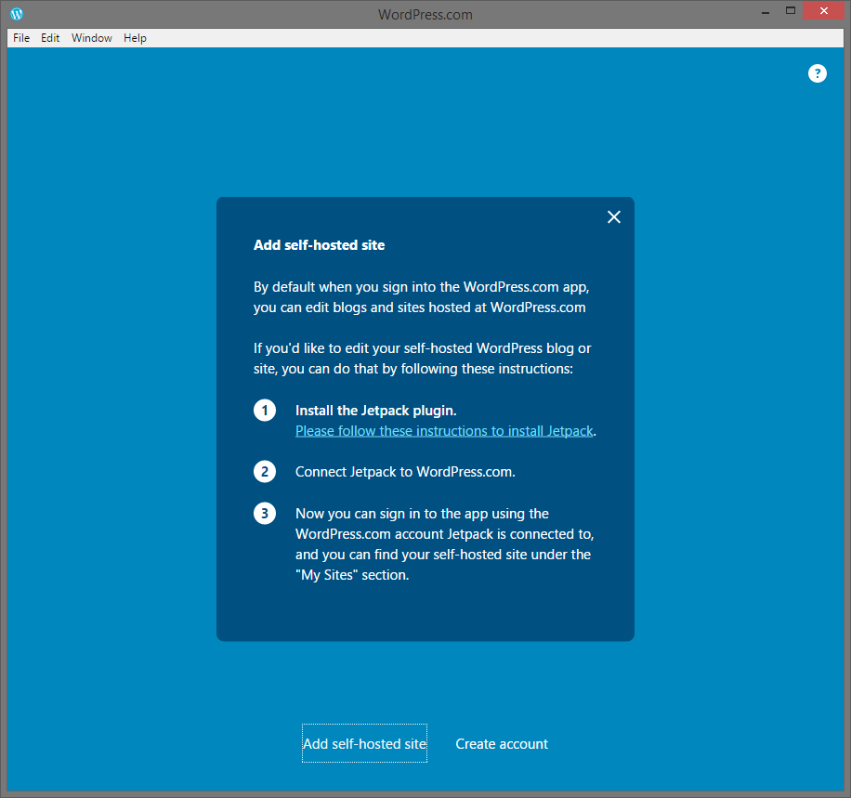Minimize the WordPress.com window
Viewport: 851px width, 798px height.
click(x=766, y=11)
